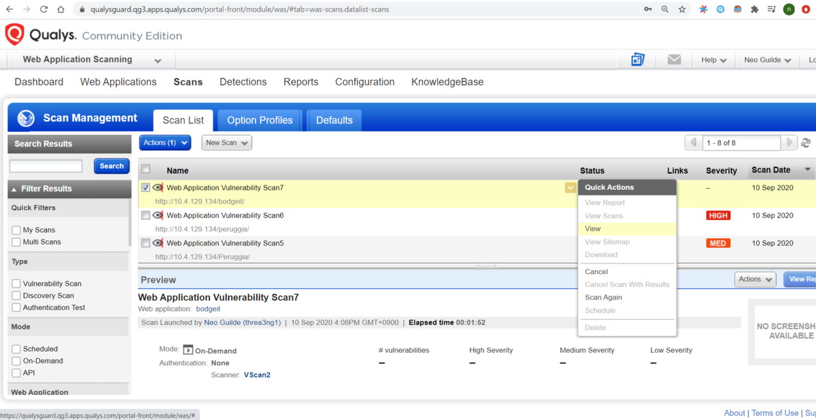The image size is (816, 420).
Task: Enable the My Scans quick filter
Action: click(16, 230)
